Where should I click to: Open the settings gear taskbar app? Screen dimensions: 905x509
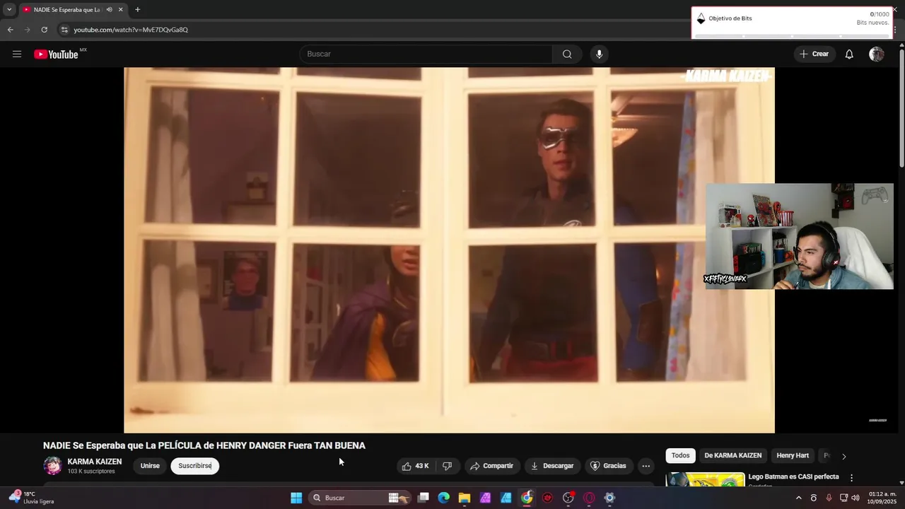[609, 498]
